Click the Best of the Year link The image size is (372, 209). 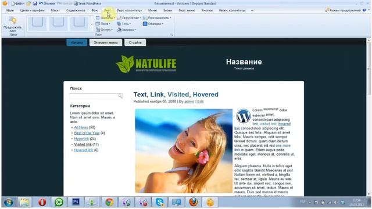click(87, 133)
